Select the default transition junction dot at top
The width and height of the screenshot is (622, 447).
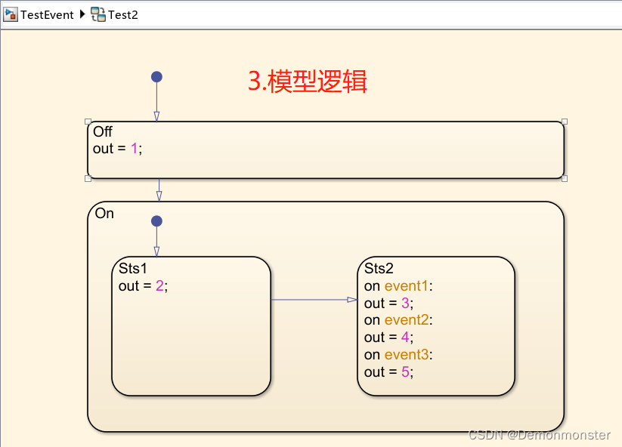point(156,77)
